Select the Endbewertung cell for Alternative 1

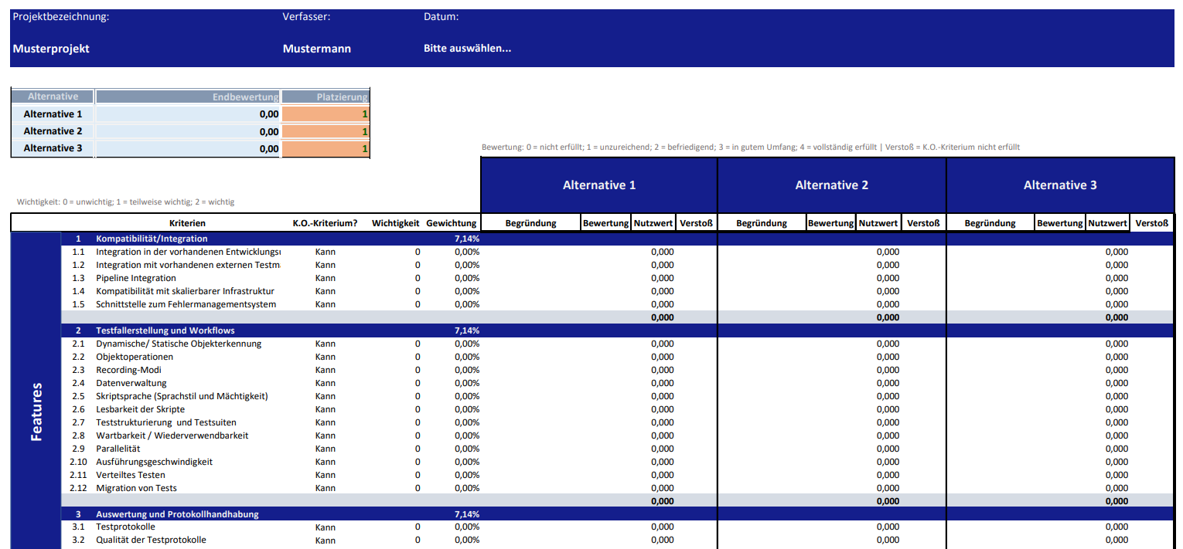pyautogui.click(x=188, y=114)
